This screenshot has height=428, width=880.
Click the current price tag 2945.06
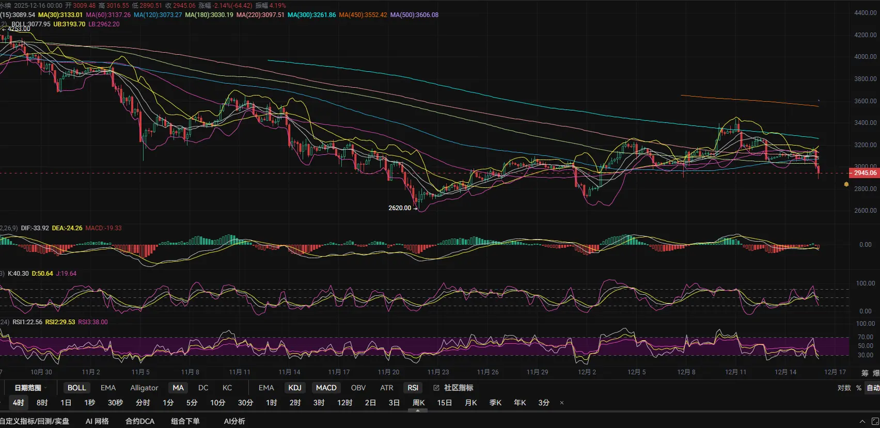[865, 173]
